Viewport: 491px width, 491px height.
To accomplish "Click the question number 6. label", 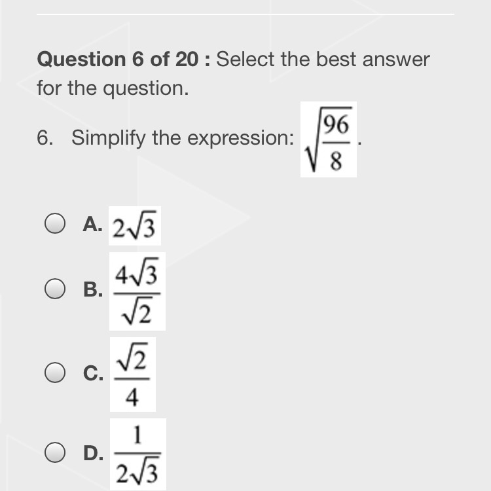I will click(45, 137).
